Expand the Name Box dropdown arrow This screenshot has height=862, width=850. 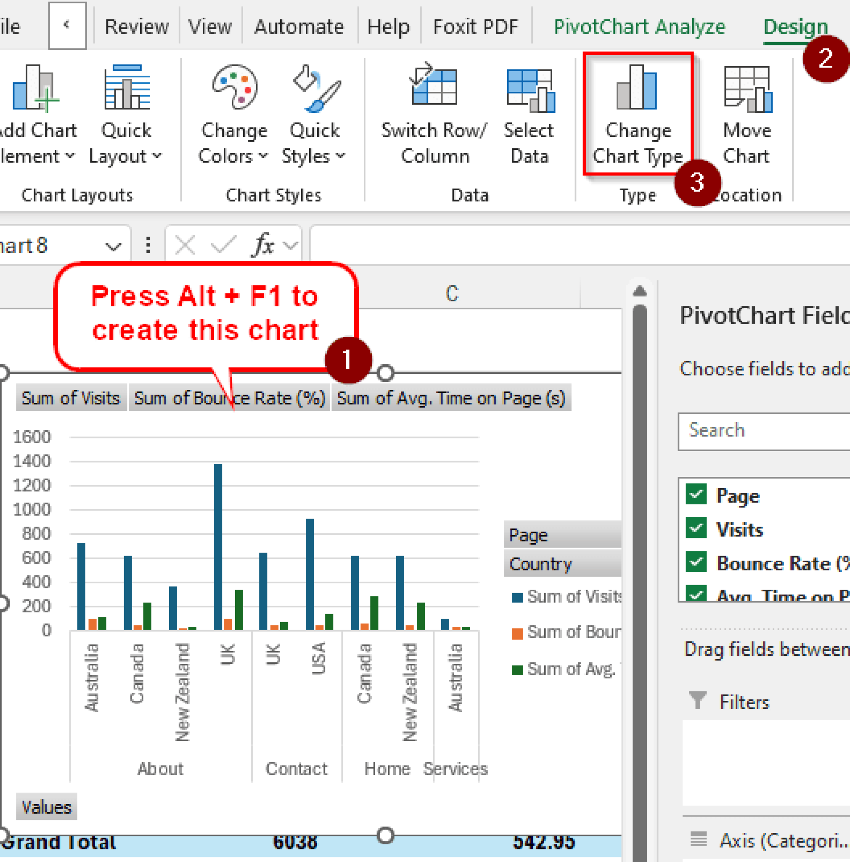point(113,246)
